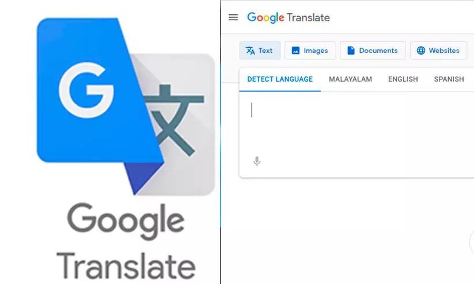The width and height of the screenshot is (474, 284).
Task: Click the grey translation character glyph in logo
Action: (x=174, y=120)
